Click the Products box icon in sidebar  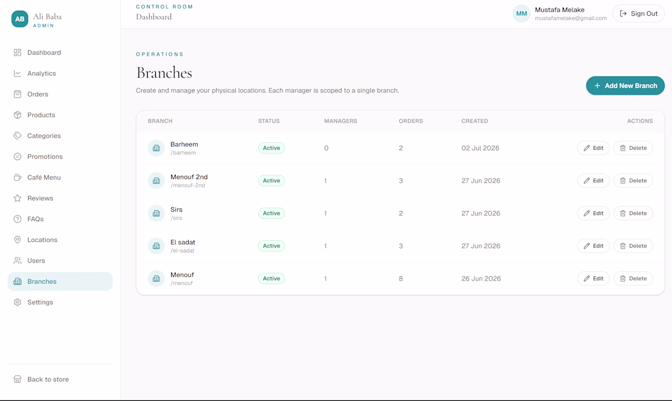coord(17,115)
